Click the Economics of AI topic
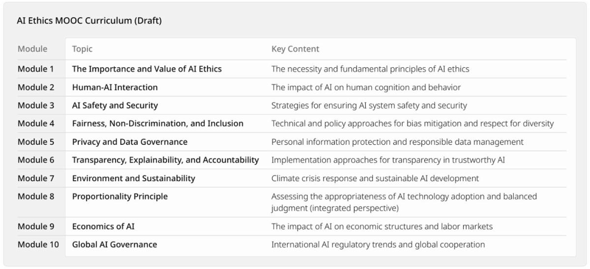 pyautogui.click(x=103, y=226)
